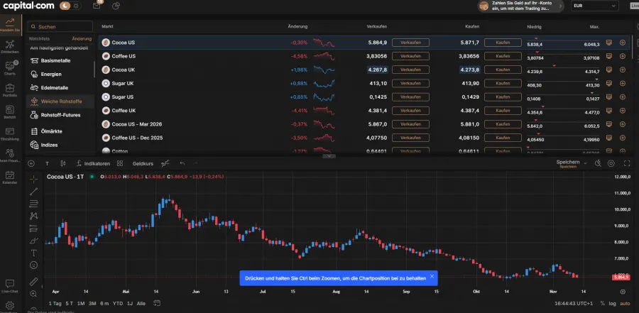The height and width of the screenshot is (313, 639).
Task: Click Verkaufen button for Cocoa US
Action: pyautogui.click(x=410, y=43)
